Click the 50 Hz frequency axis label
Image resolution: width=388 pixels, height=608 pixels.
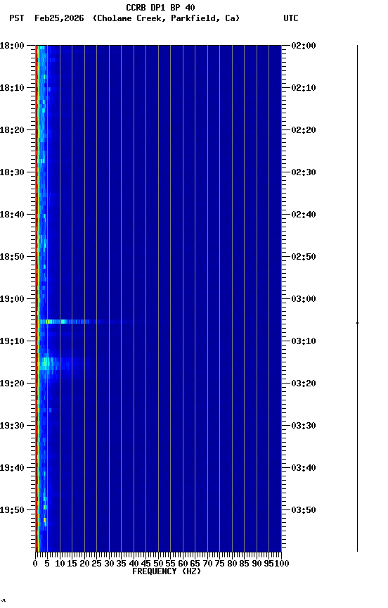coord(158,564)
